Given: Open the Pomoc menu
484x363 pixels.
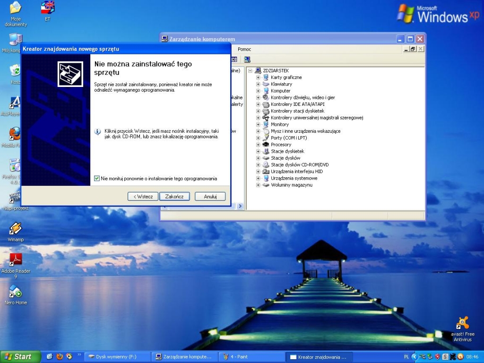Looking at the screenshot, I should coord(244,49).
